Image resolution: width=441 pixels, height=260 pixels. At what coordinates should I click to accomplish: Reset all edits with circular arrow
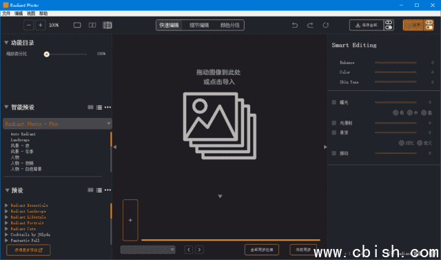(x=326, y=26)
